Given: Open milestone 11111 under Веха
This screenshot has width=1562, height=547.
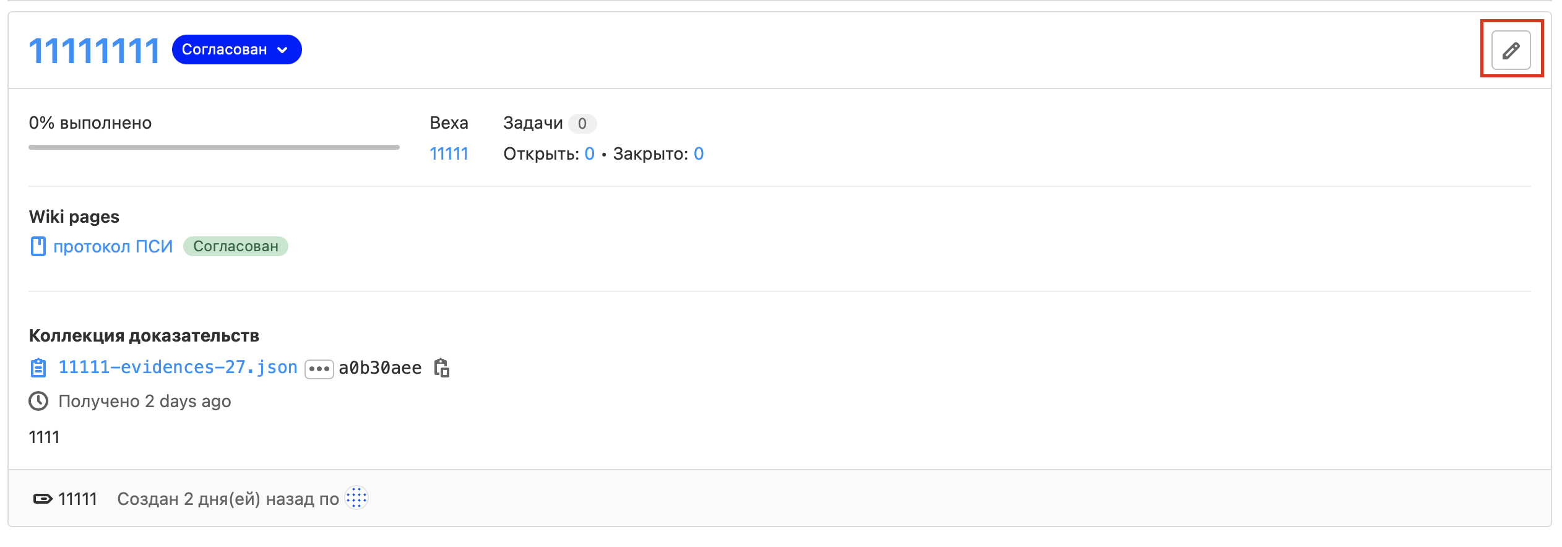Looking at the screenshot, I should (449, 153).
